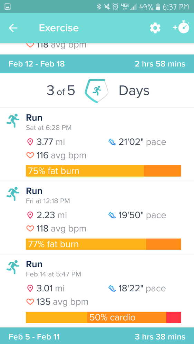Open the Run logged Sat at 6:28 PM
Viewport: 194px width, 344px height.
pos(97,144)
